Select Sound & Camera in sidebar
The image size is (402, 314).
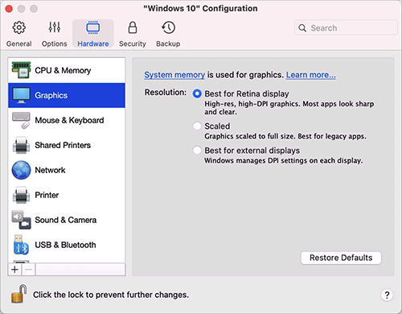(66, 220)
